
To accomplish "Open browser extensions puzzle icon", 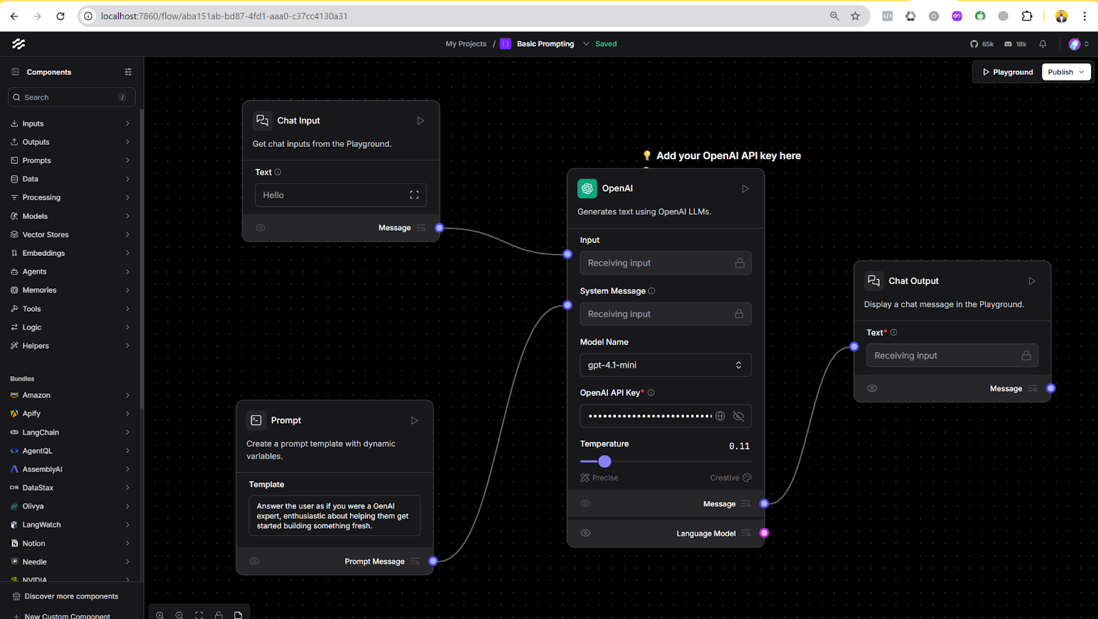I will pos(1027,16).
